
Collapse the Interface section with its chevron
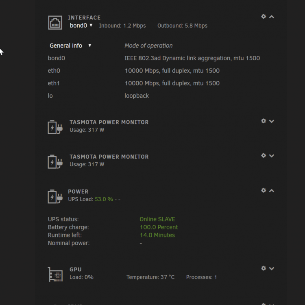pos(272,17)
